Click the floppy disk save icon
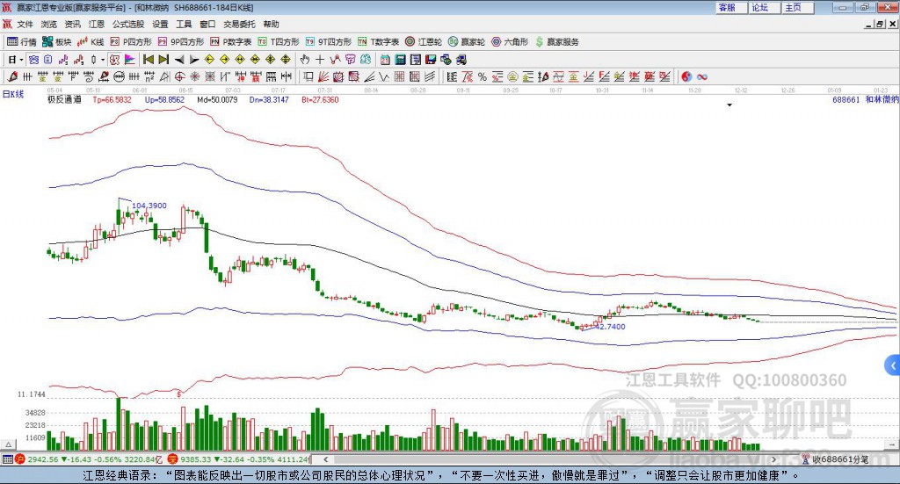 431,60
